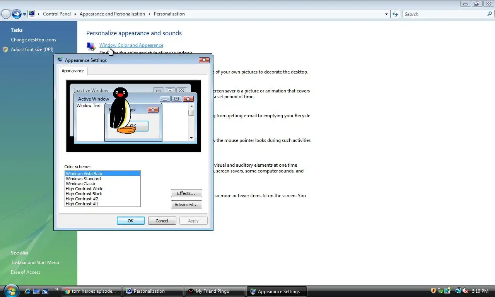Click the Control Panel breadcrumb

57,14
